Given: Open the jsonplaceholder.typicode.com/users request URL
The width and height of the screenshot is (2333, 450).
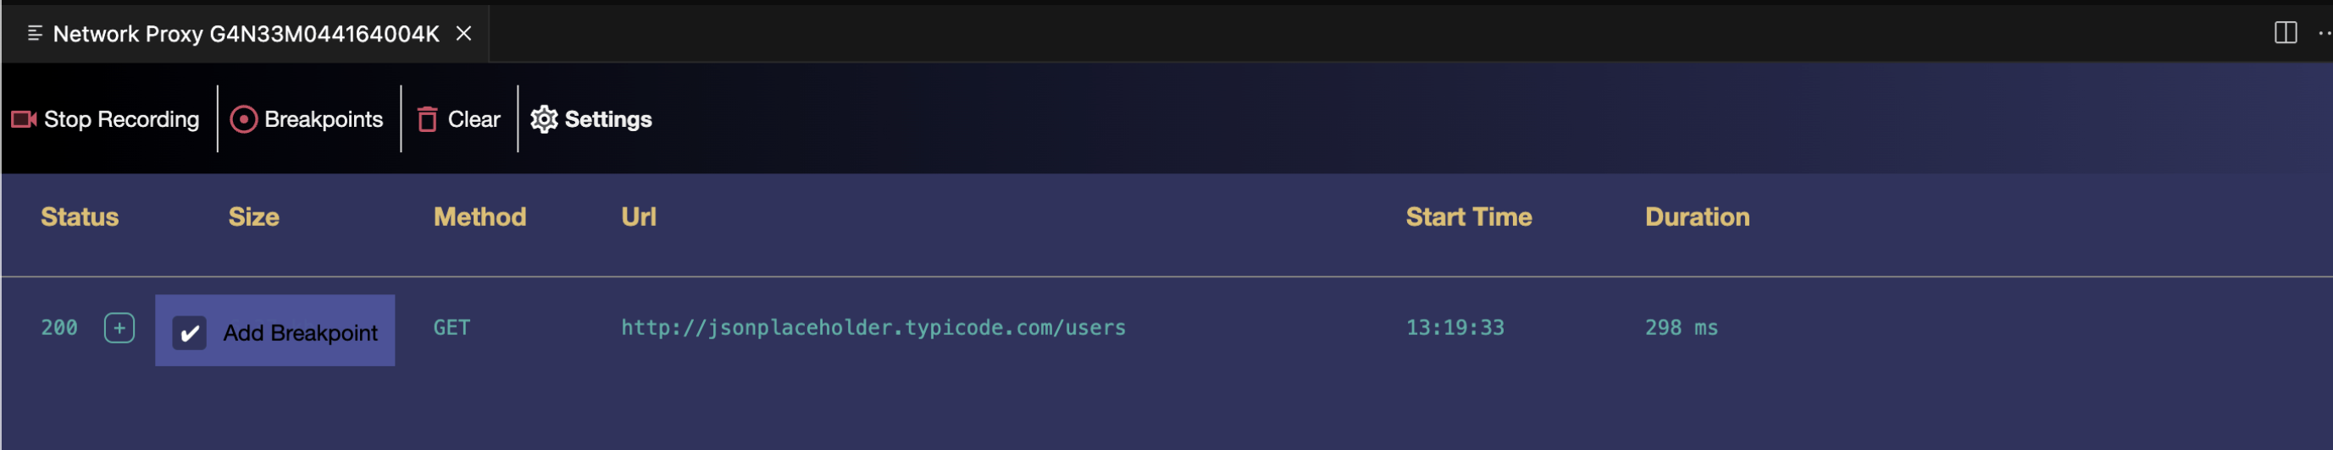Looking at the screenshot, I should (873, 328).
